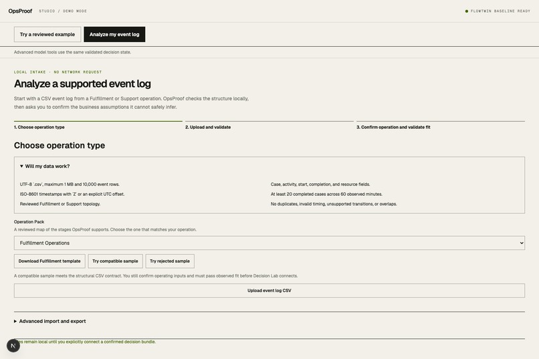Click the Advanced model tools note

click(72, 52)
